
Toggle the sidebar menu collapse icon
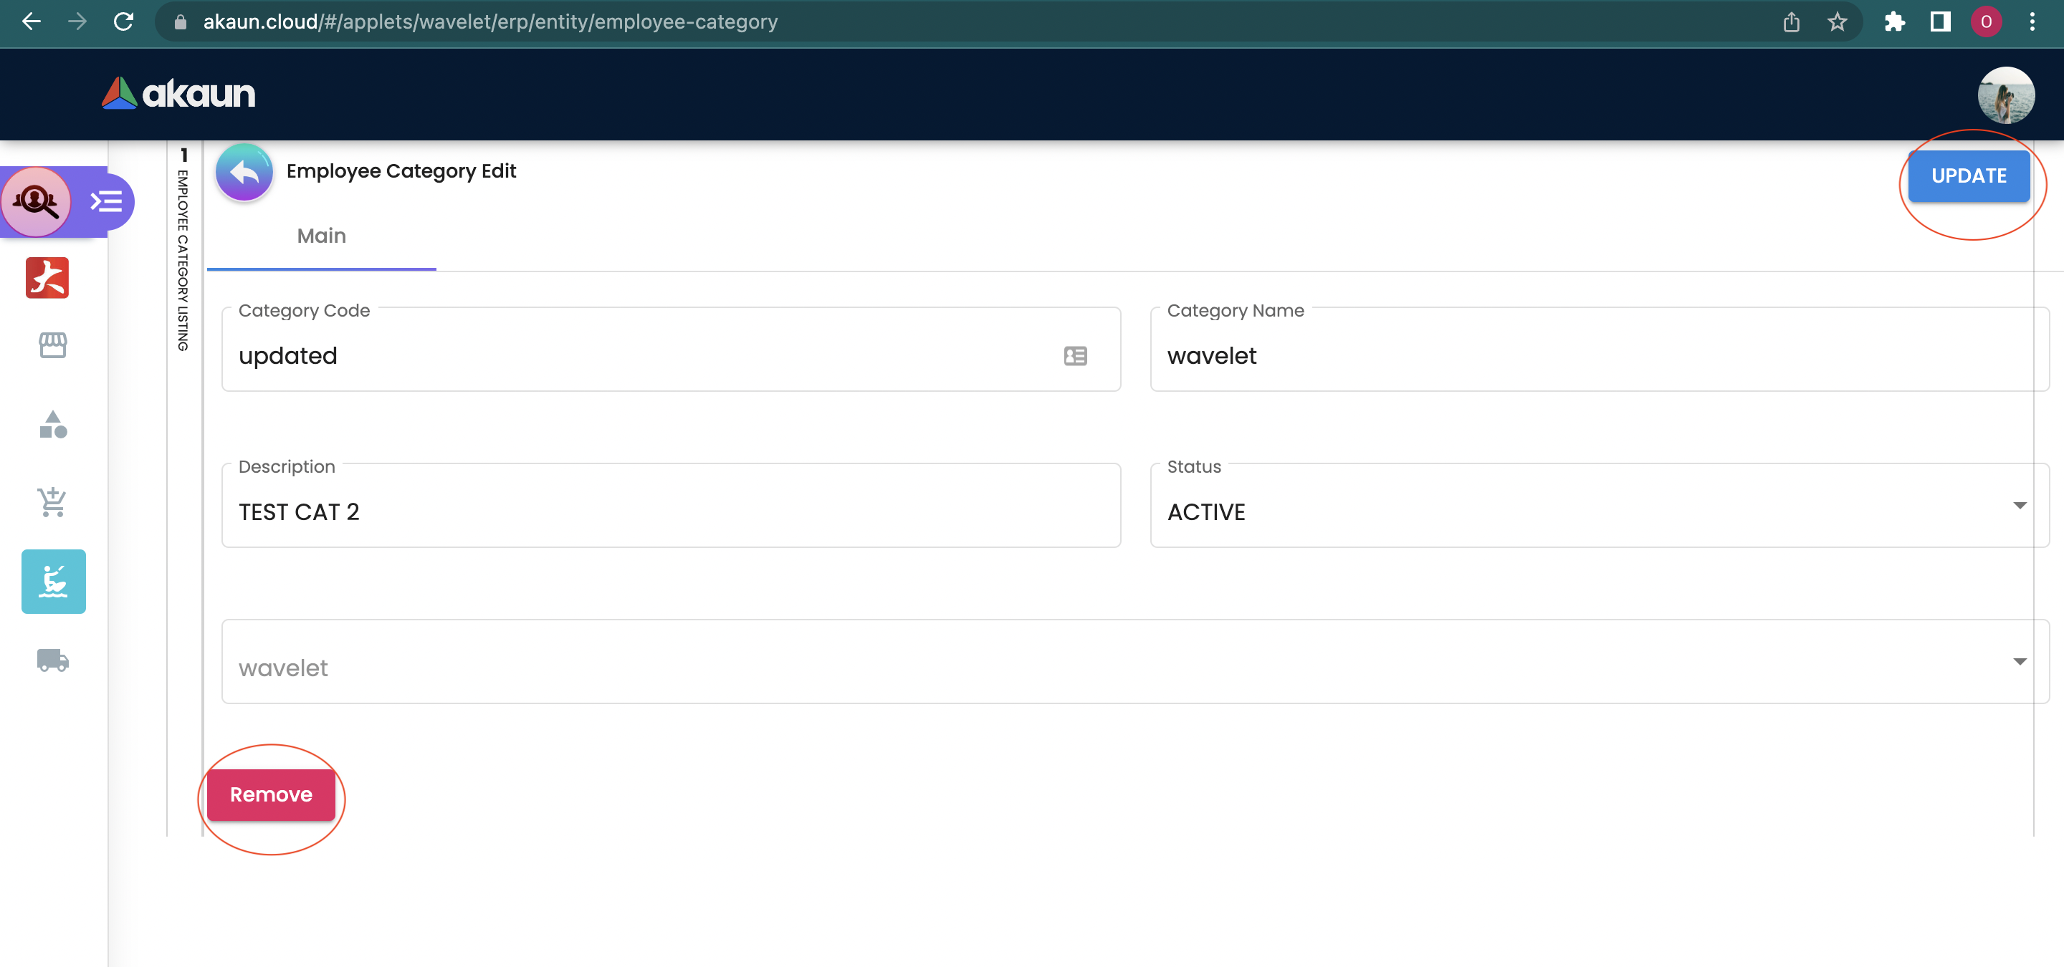coord(107,201)
